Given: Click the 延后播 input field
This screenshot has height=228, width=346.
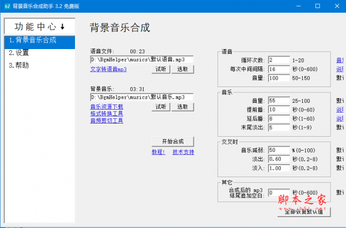Looking at the screenshot, I should pyautogui.click(x=279, y=119).
